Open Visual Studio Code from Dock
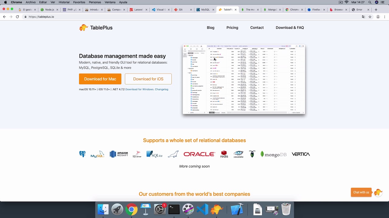This screenshot has height=218, width=389. click(x=202, y=209)
